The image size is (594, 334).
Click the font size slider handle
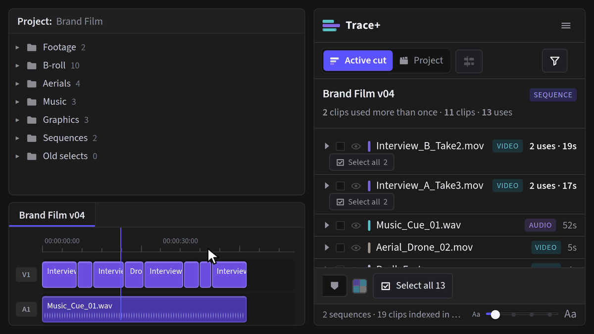[495, 314]
